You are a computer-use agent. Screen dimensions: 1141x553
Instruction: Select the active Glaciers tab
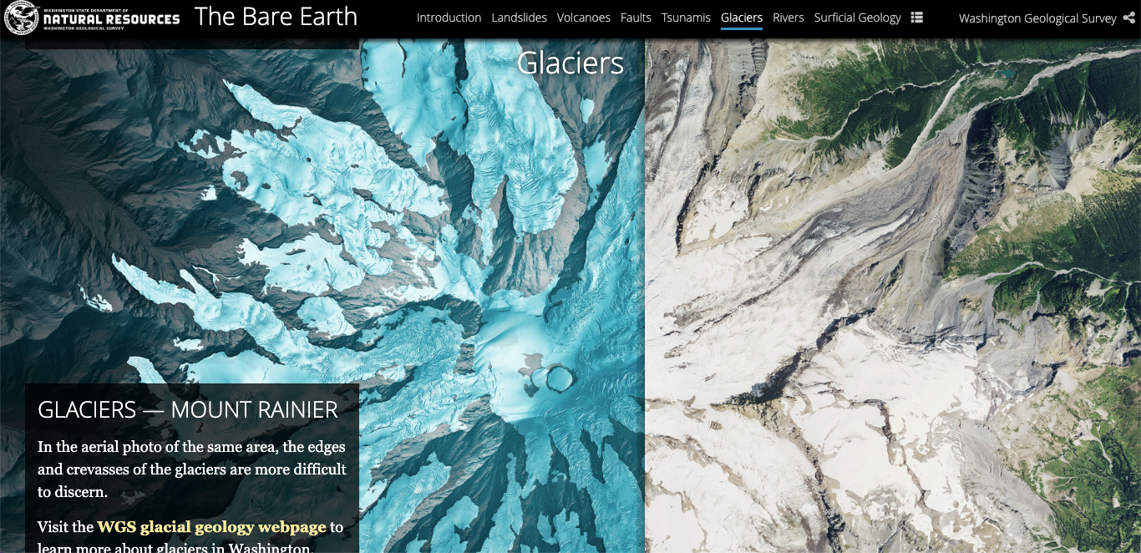coord(742,18)
